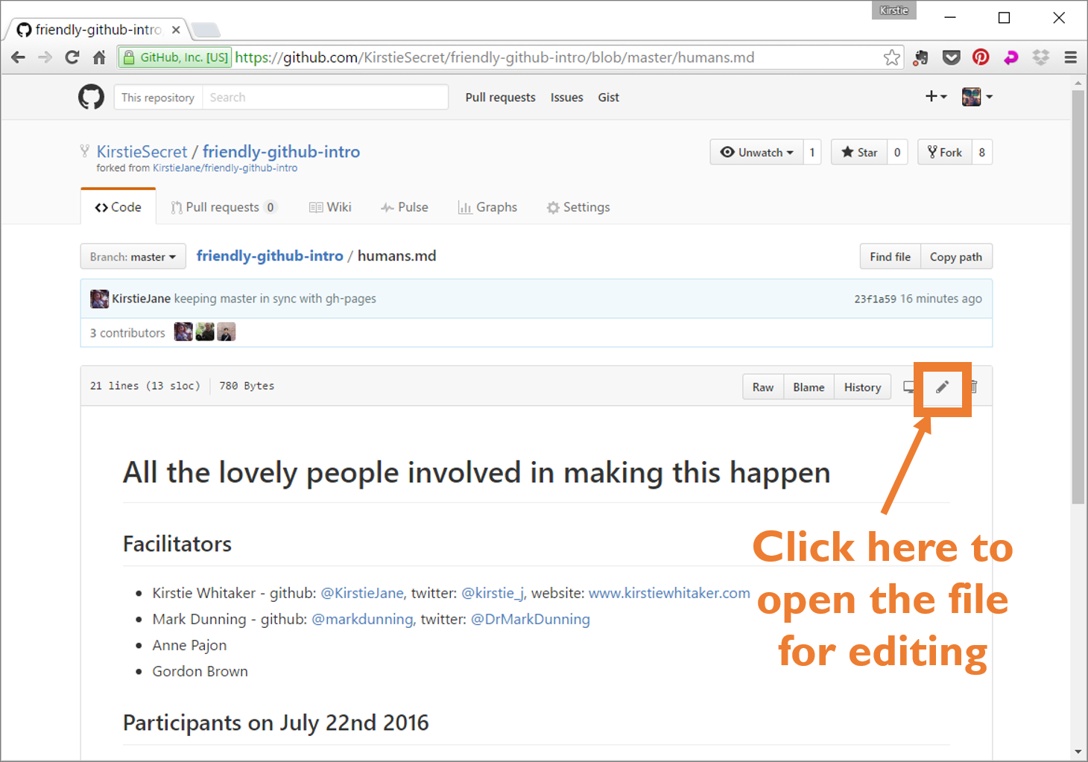Open file in desktop client icon

click(x=909, y=387)
